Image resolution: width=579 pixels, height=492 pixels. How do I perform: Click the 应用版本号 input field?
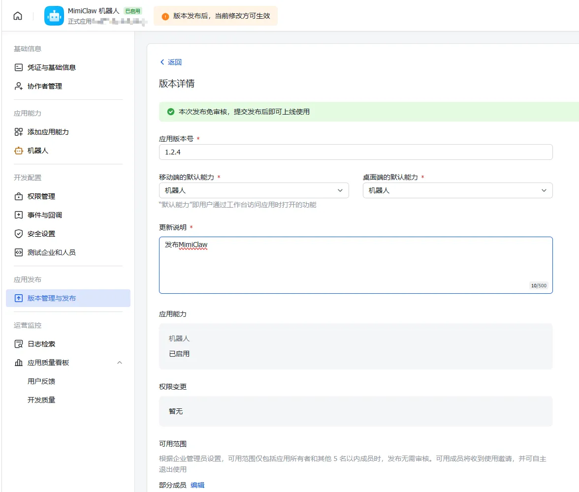(x=355, y=153)
